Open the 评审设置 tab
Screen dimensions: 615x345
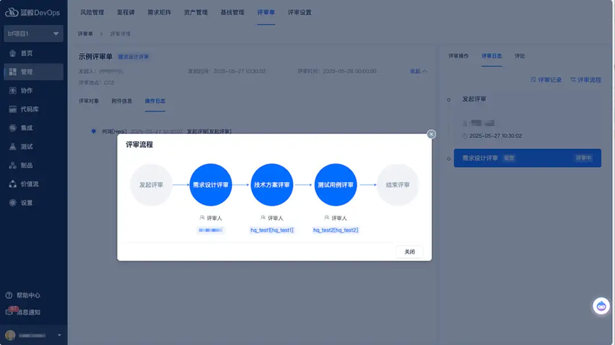tap(300, 13)
